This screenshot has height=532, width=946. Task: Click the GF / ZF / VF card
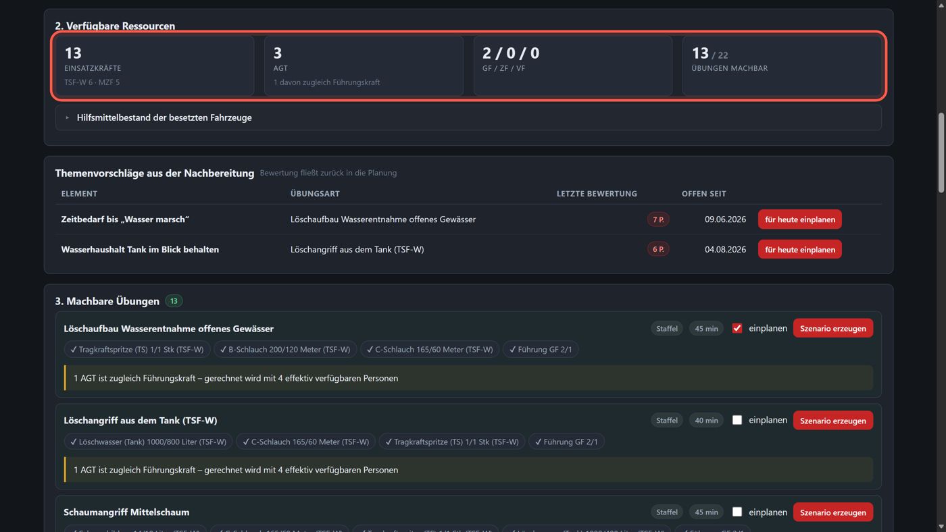573,66
